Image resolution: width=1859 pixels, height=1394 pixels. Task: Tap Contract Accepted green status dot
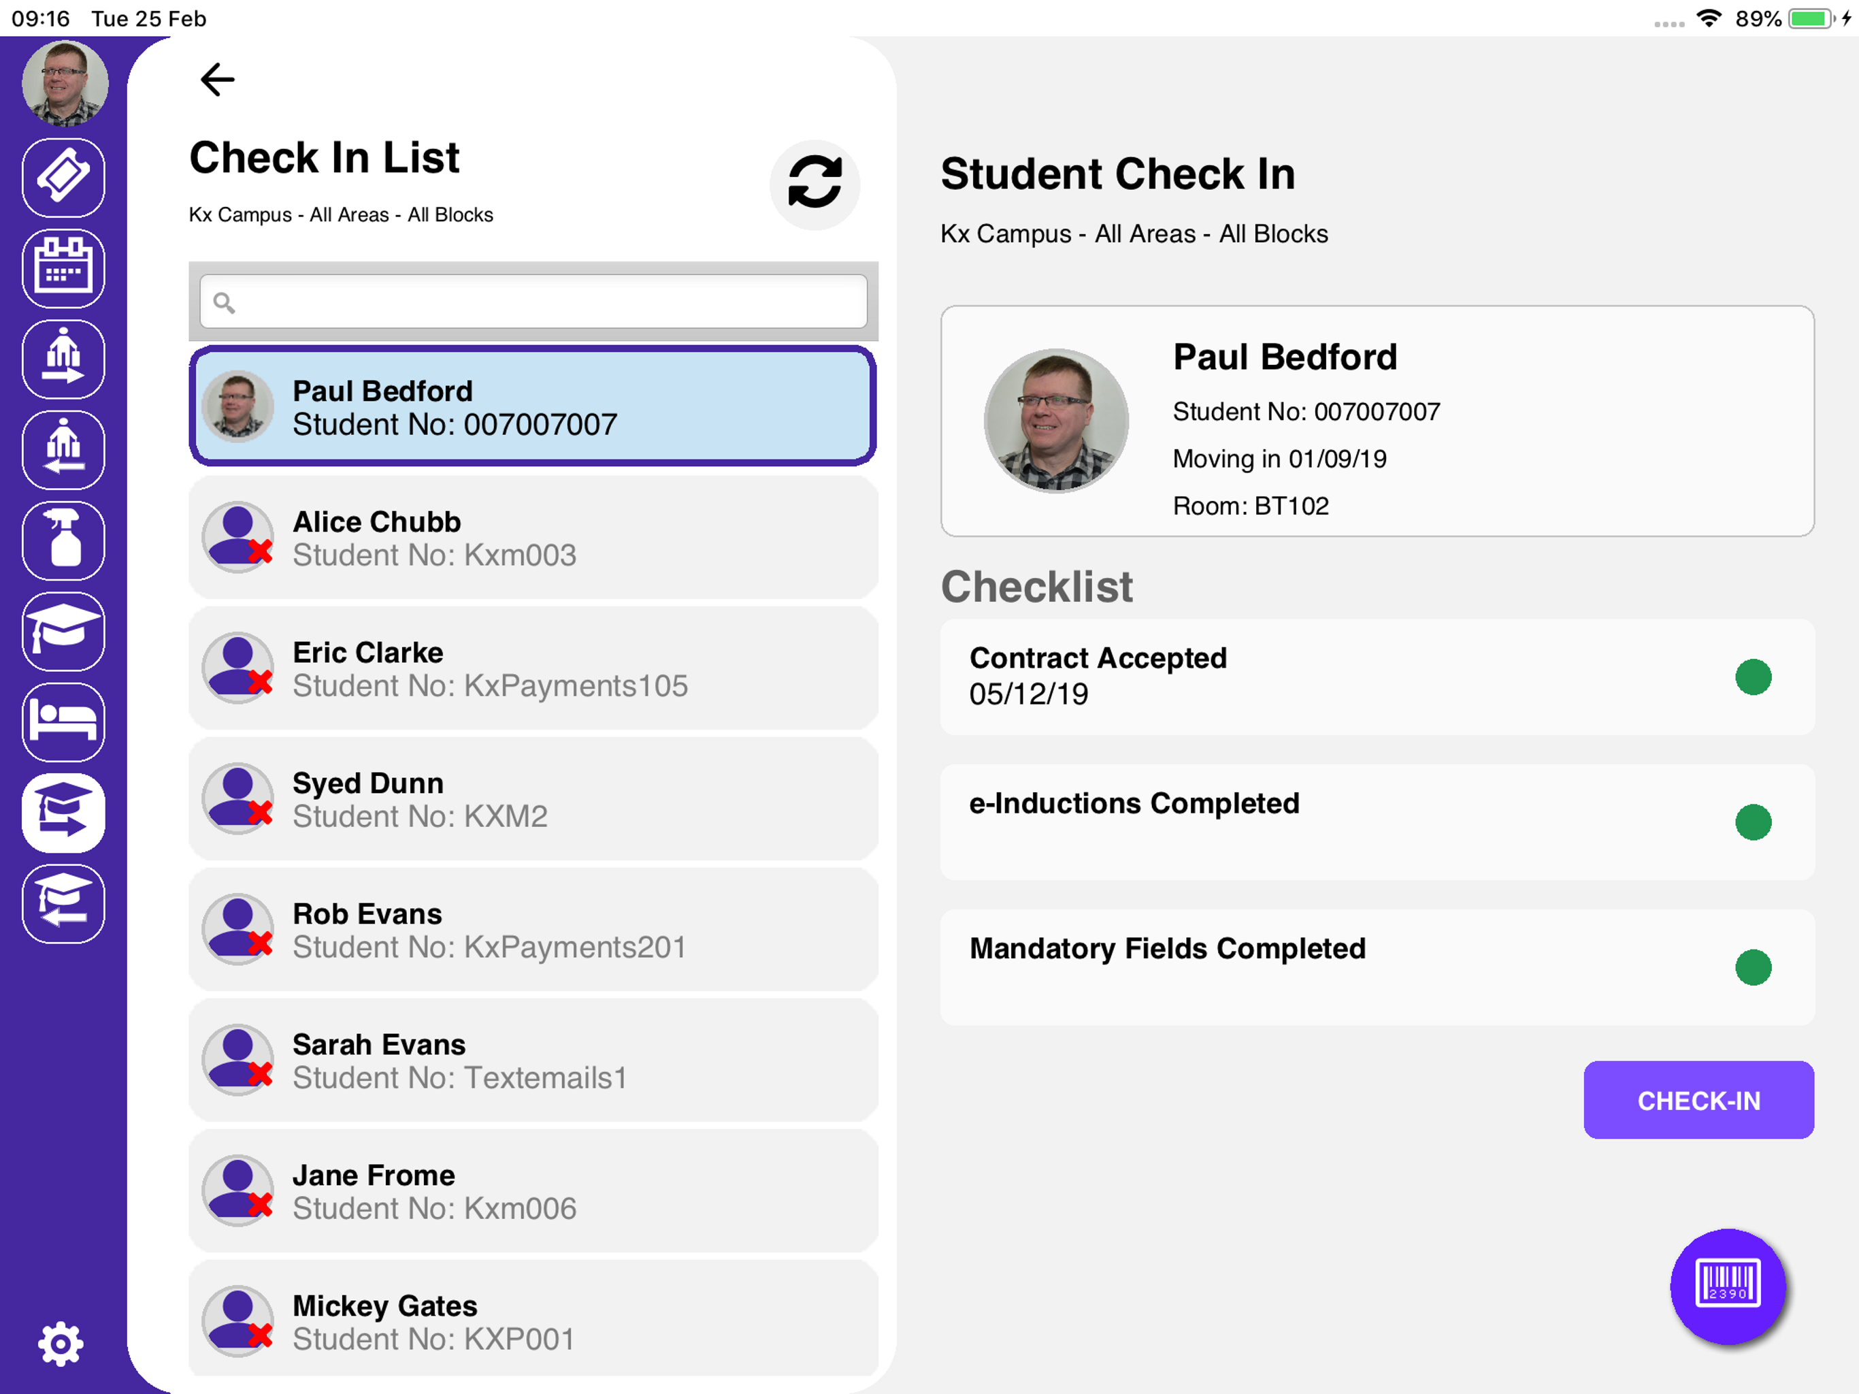tap(1753, 677)
